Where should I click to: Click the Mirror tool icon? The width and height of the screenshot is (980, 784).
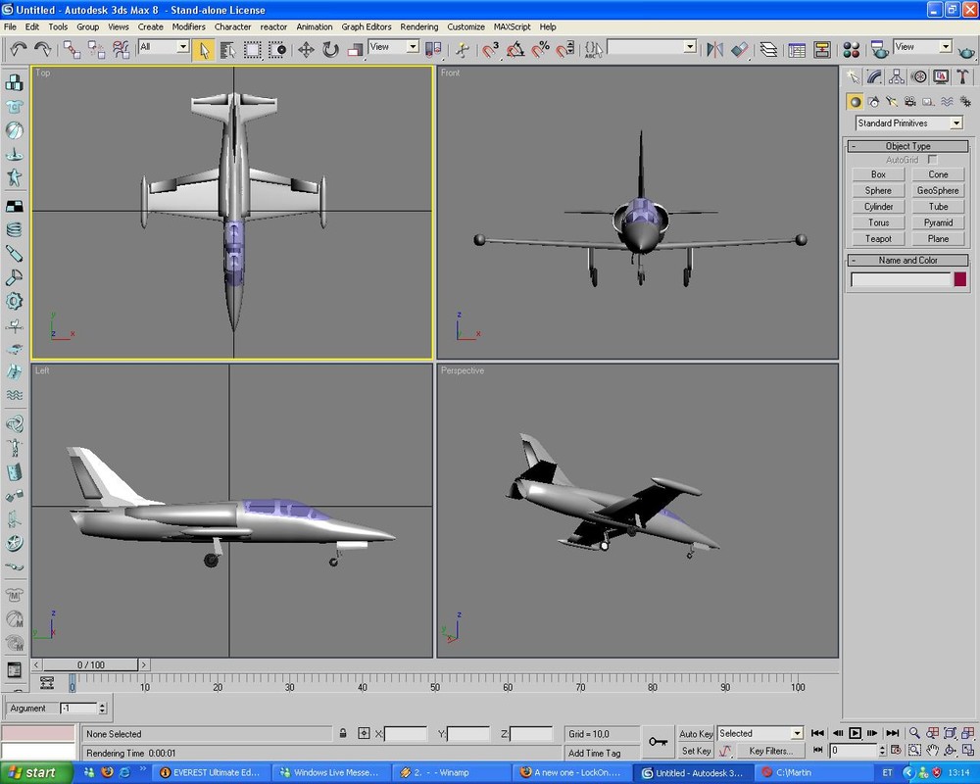pos(714,49)
